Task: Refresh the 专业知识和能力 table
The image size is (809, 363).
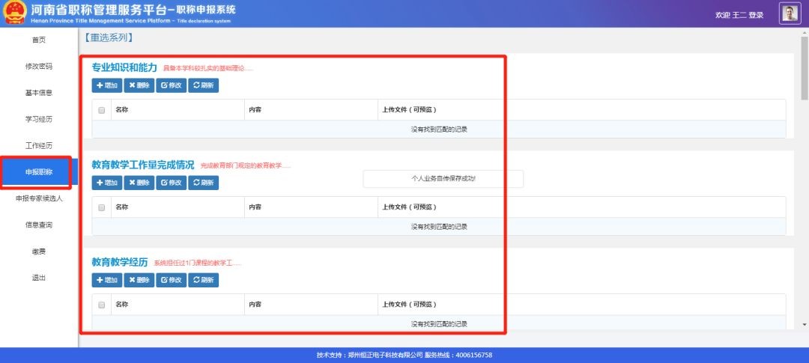Action: pos(203,85)
